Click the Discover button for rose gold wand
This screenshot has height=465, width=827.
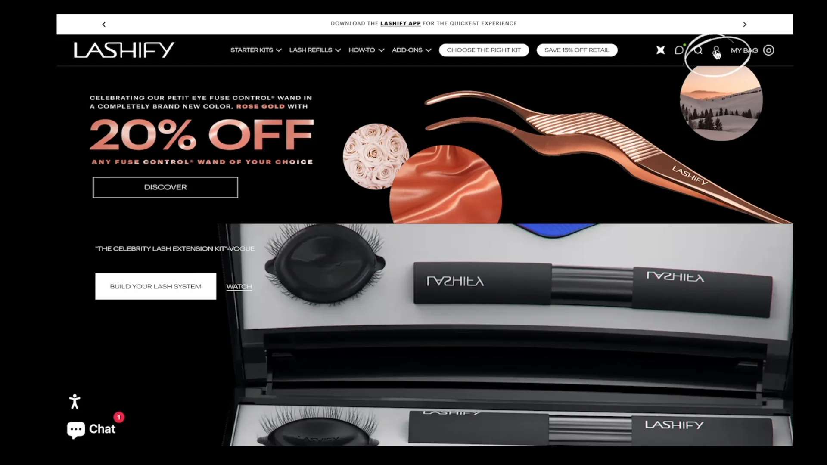(165, 187)
